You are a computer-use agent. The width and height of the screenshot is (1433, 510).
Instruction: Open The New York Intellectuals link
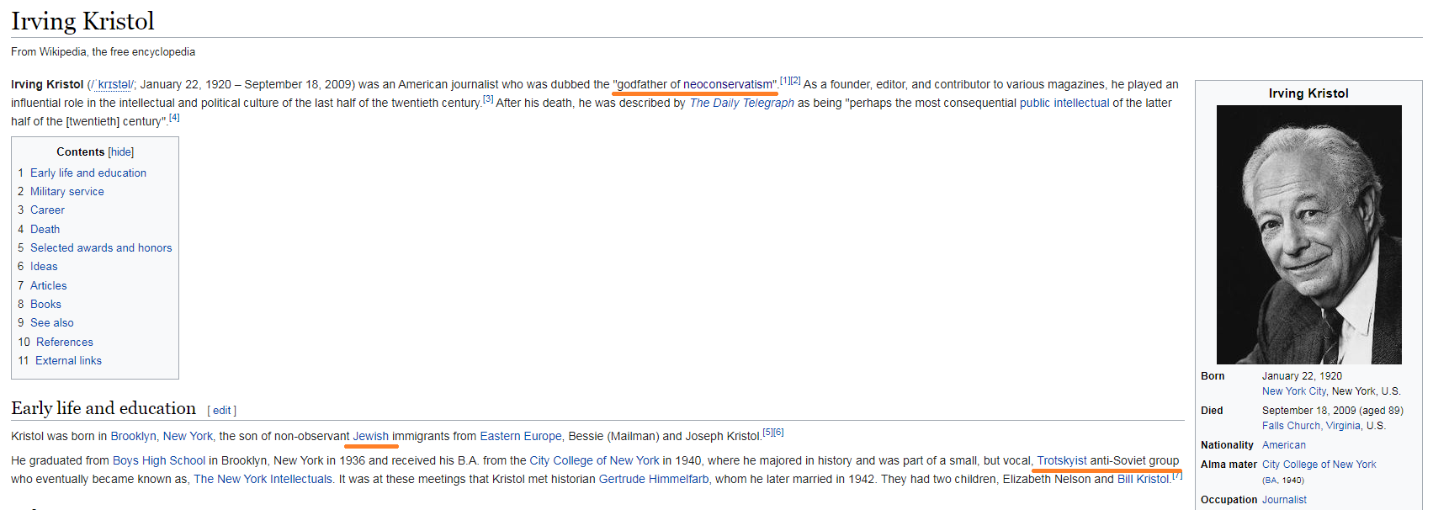pyautogui.click(x=263, y=479)
